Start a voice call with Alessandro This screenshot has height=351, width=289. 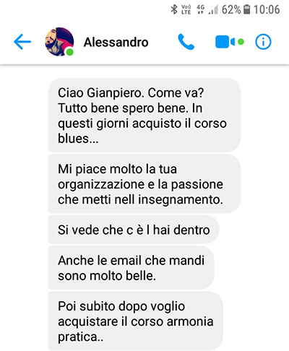[x=186, y=42]
